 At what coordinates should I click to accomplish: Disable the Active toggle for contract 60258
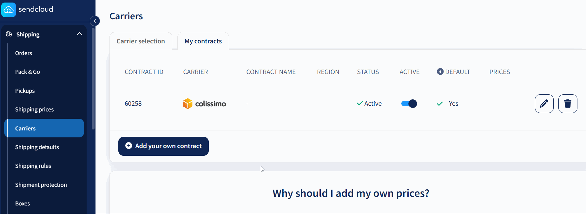[x=409, y=104]
